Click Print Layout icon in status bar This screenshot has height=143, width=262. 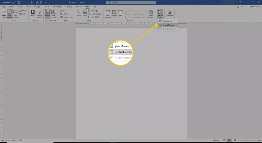(229, 140)
